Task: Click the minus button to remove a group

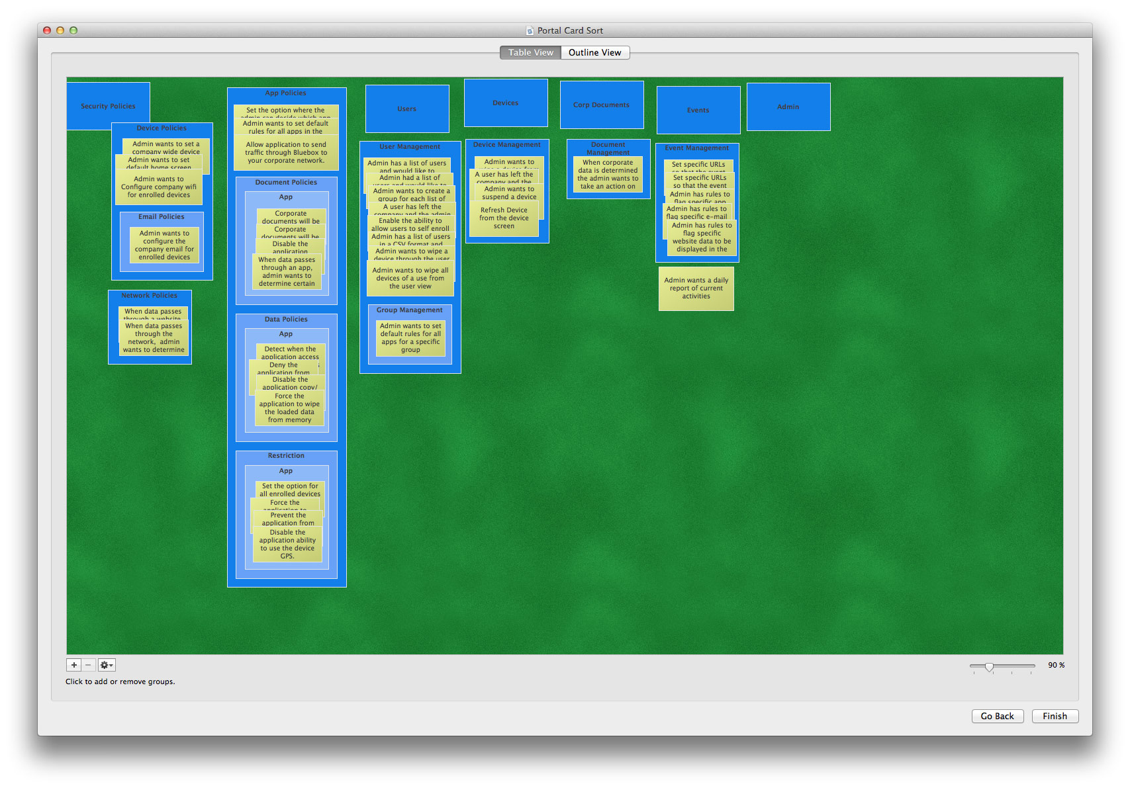Action: pyautogui.click(x=89, y=665)
